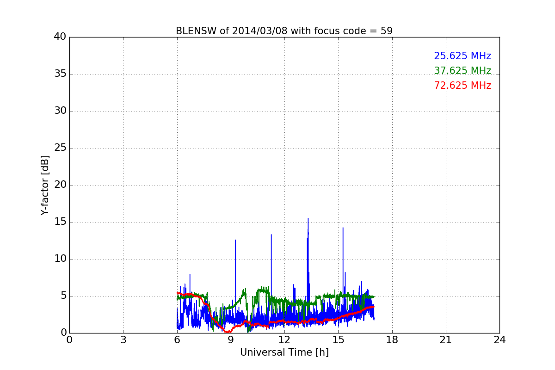Click the plot title containing BLENSW
This screenshot has width=555, height=370.
click(284, 31)
